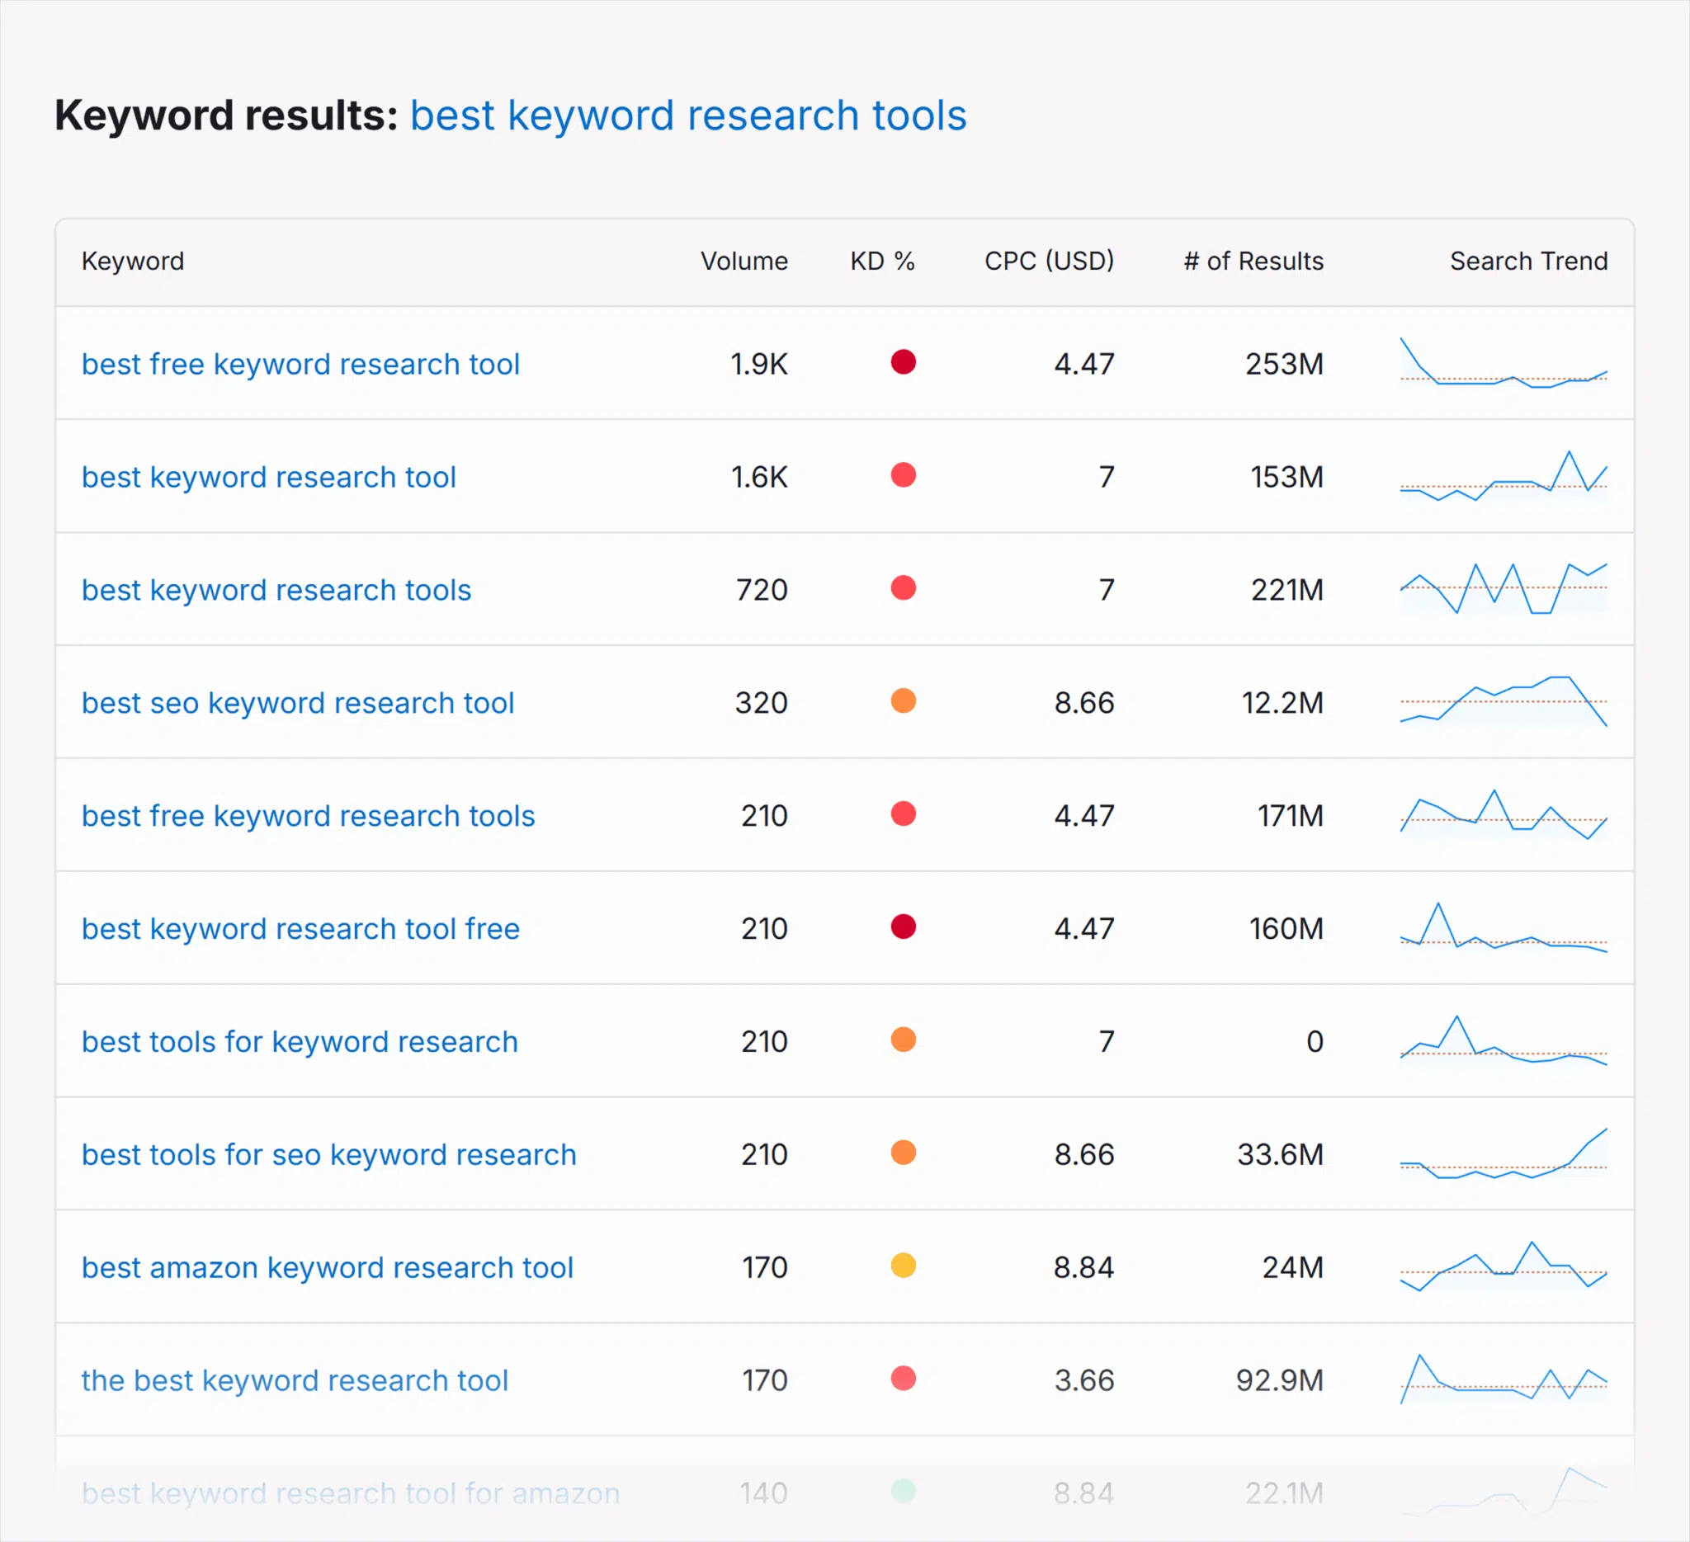Image resolution: width=1690 pixels, height=1542 pixels.
Task: Click KD dot for 'best free keyword research tools'
Action: 903,814
